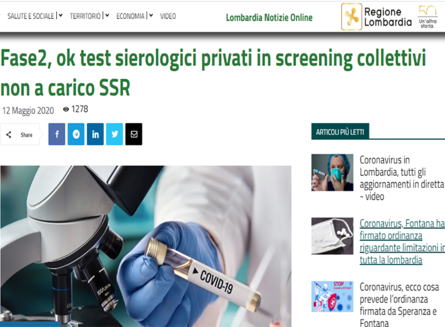Share article on LinkedIn
This screenshot has height=327, width=445.
click(x=95, y=134)
